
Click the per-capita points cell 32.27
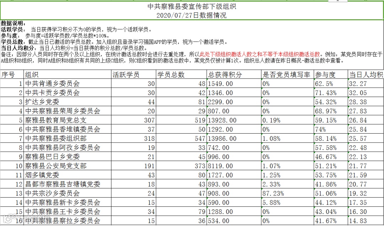coord(366,84)
